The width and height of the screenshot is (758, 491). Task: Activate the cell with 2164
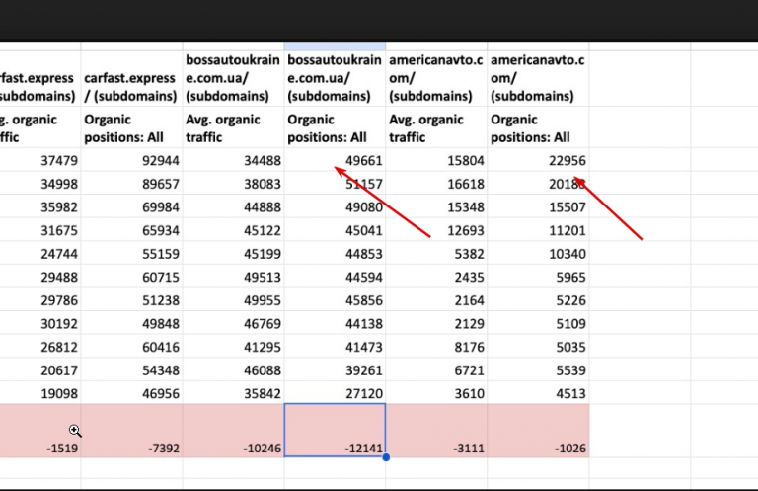(x=436, y=300)
